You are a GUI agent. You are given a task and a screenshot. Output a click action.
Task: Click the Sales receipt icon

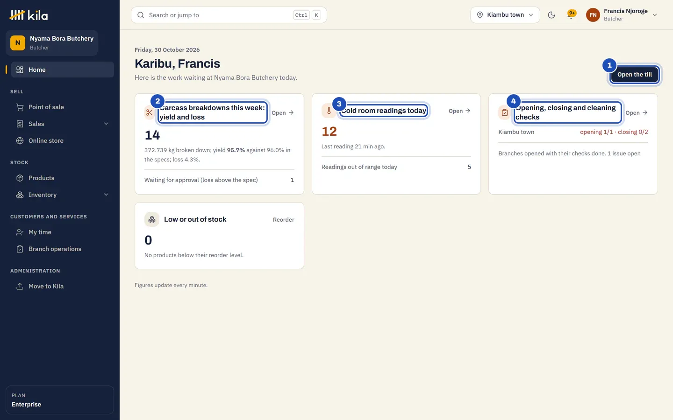tap(20, 124)
